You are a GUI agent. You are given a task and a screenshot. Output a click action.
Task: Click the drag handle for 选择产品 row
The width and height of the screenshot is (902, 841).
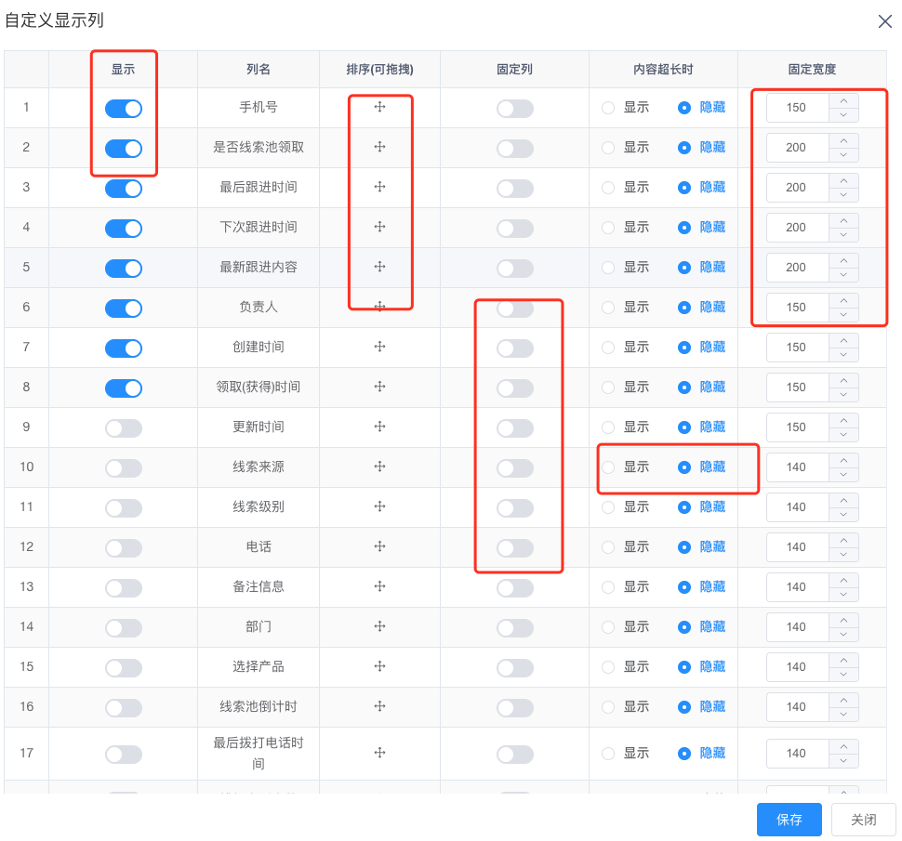coord(379,666)
